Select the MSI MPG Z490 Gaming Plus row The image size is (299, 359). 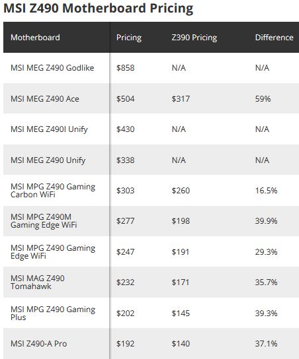click(151, 313)
